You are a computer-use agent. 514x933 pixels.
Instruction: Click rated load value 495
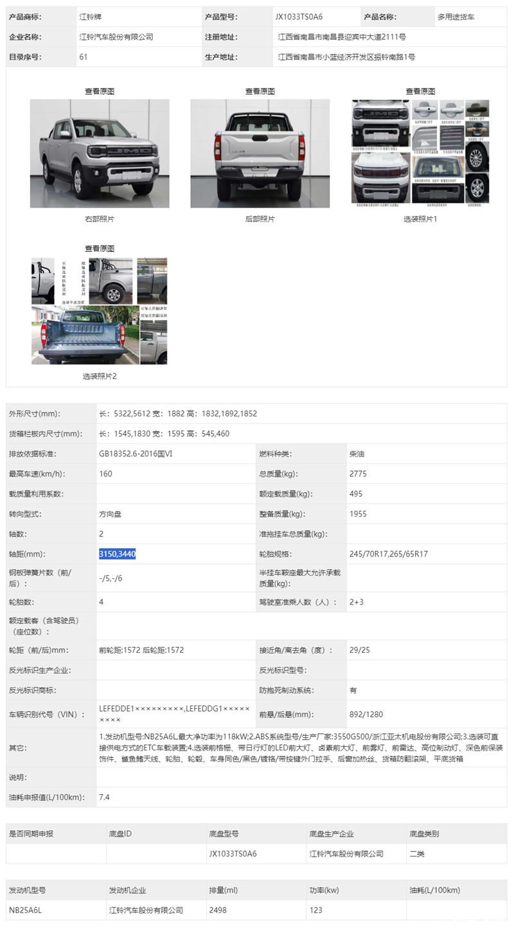[x=356, y=493]
